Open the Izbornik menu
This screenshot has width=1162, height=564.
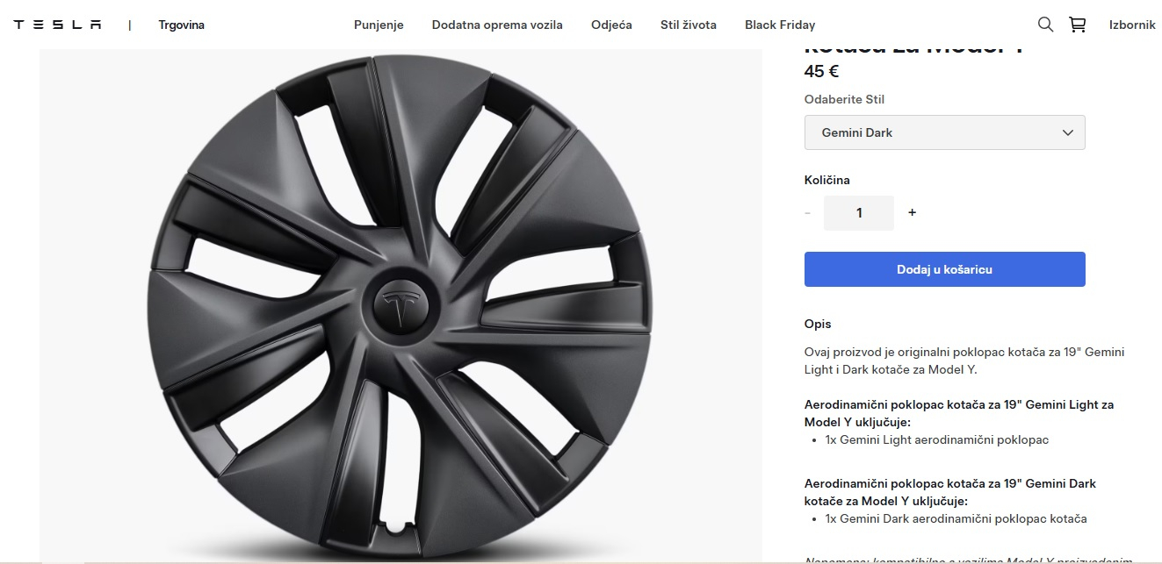click(1132, 25)
